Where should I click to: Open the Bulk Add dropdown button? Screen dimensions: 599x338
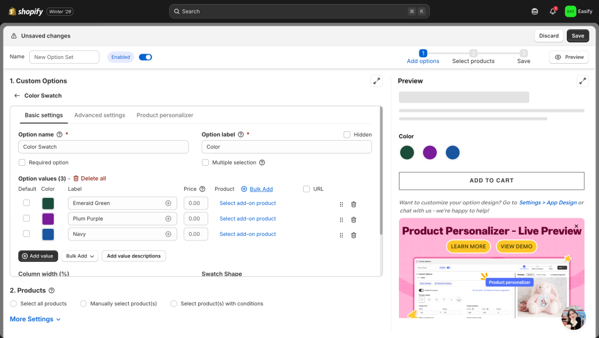coord(80,256)
